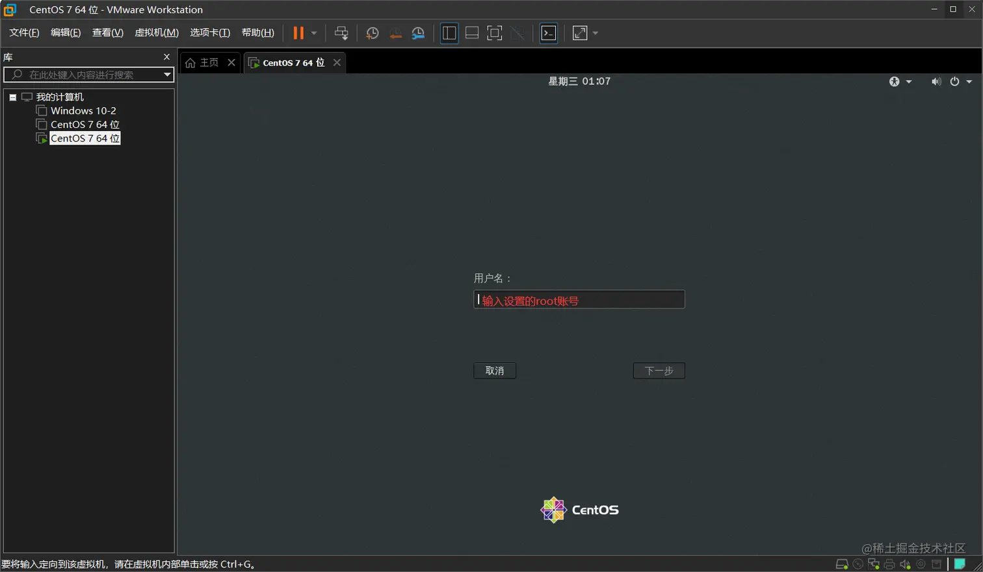Click the sound card status icon
The height and width of the screenshot is (572, 983).
(x=905, y=564)
